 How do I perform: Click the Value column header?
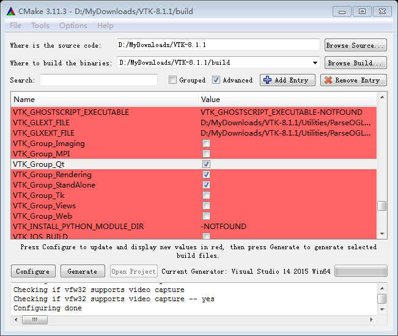pyautogui.click(x=287, y=99)
